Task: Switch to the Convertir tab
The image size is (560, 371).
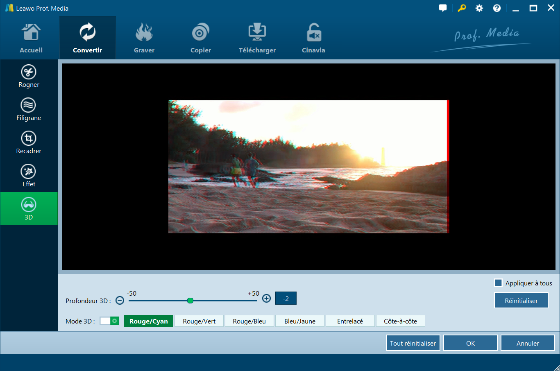Action: pos(88,38)
